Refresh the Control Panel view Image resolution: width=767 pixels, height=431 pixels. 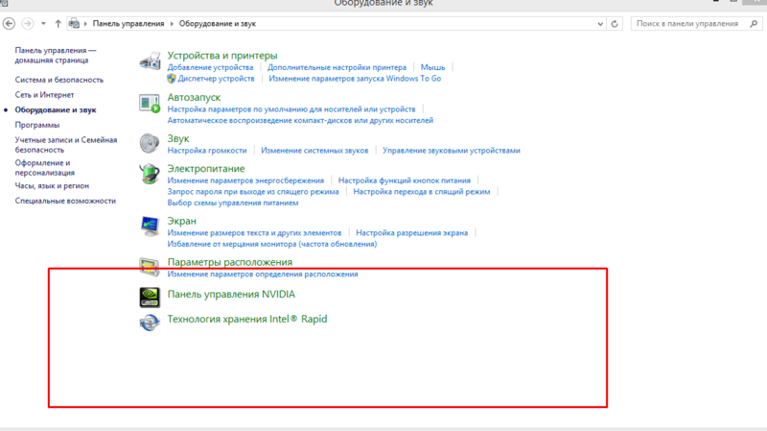[x=615, y=23]
